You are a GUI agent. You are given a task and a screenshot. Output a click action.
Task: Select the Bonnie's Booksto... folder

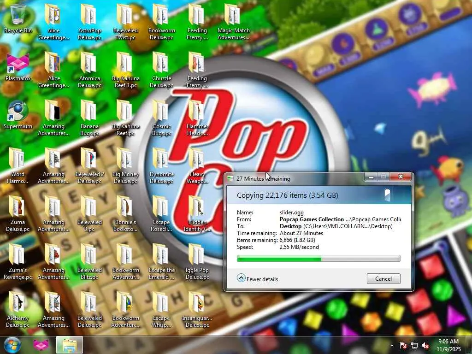point(125,213)
